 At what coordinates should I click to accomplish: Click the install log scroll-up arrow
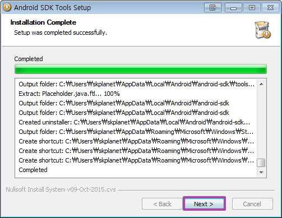(x=261, y=84)
